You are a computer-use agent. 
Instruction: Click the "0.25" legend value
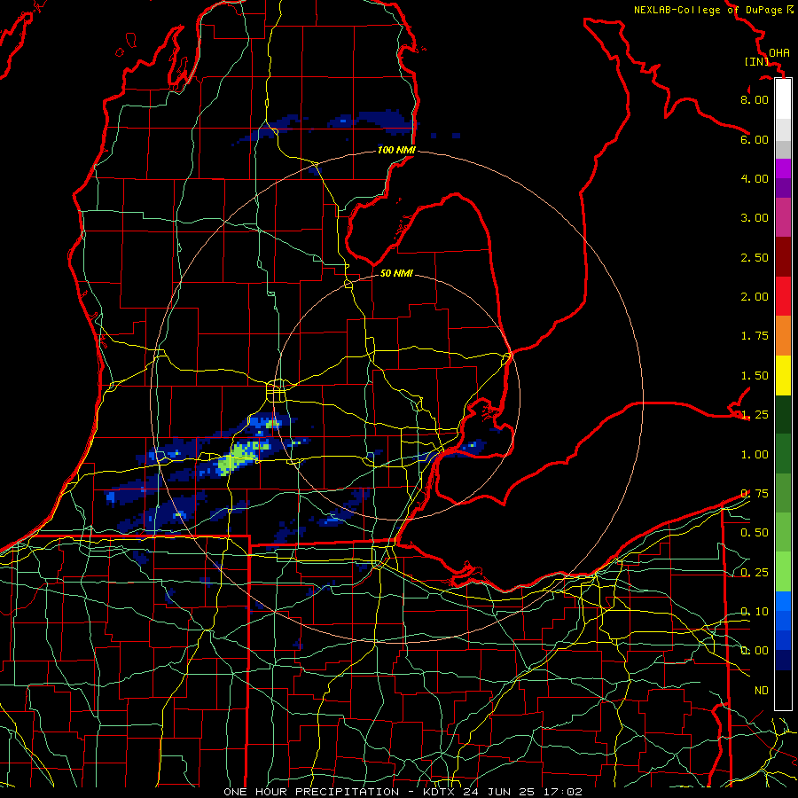(755, 572)
